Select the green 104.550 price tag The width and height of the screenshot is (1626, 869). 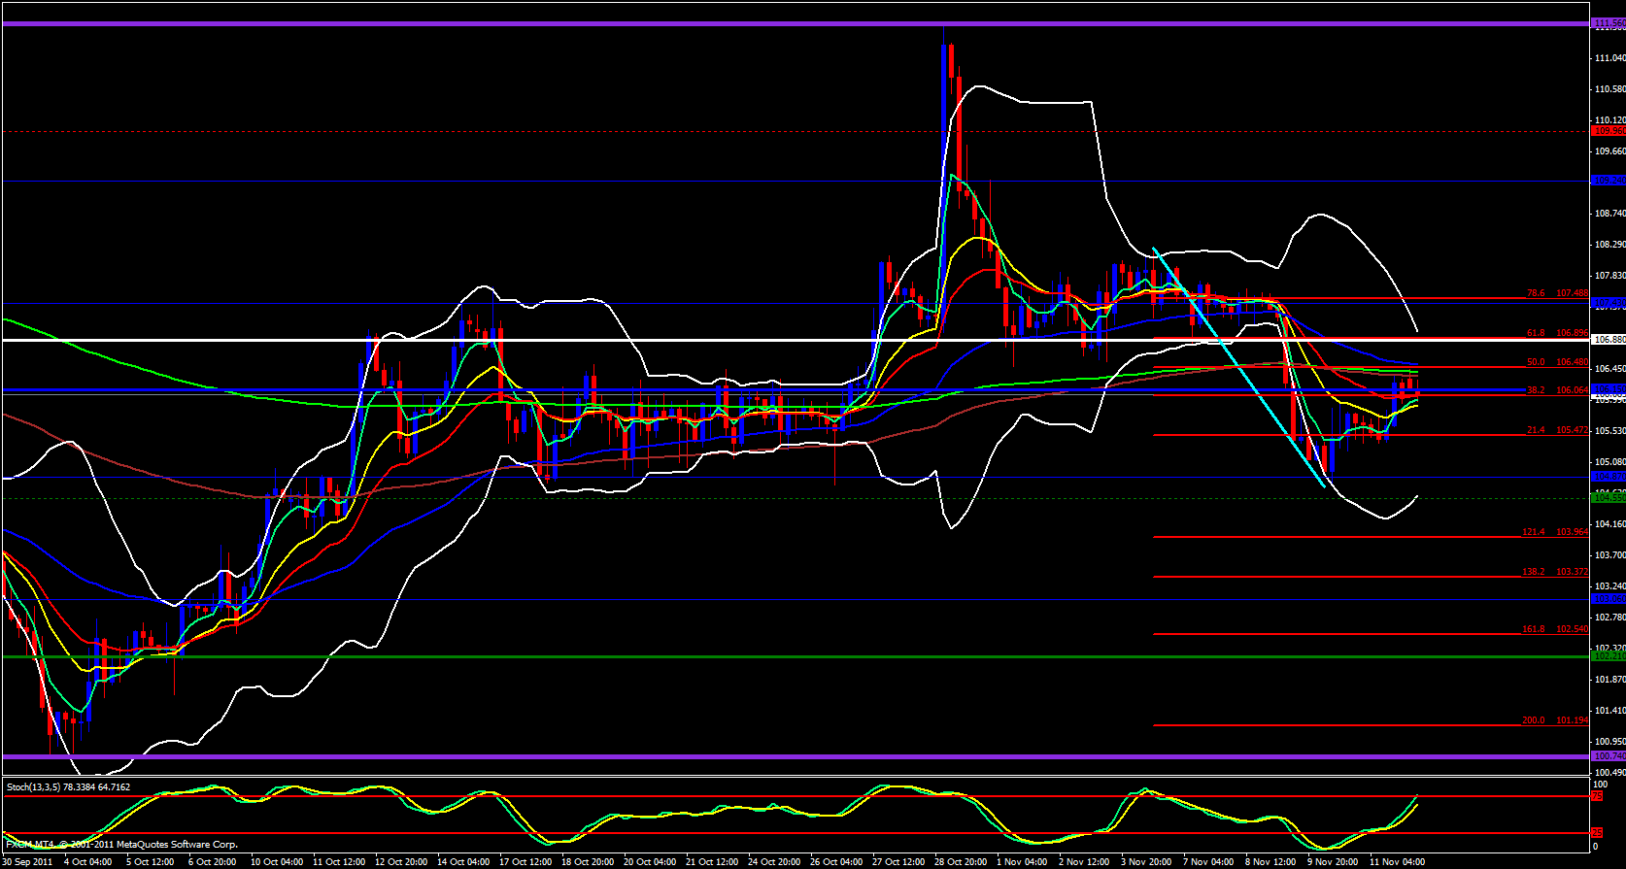1608,497
